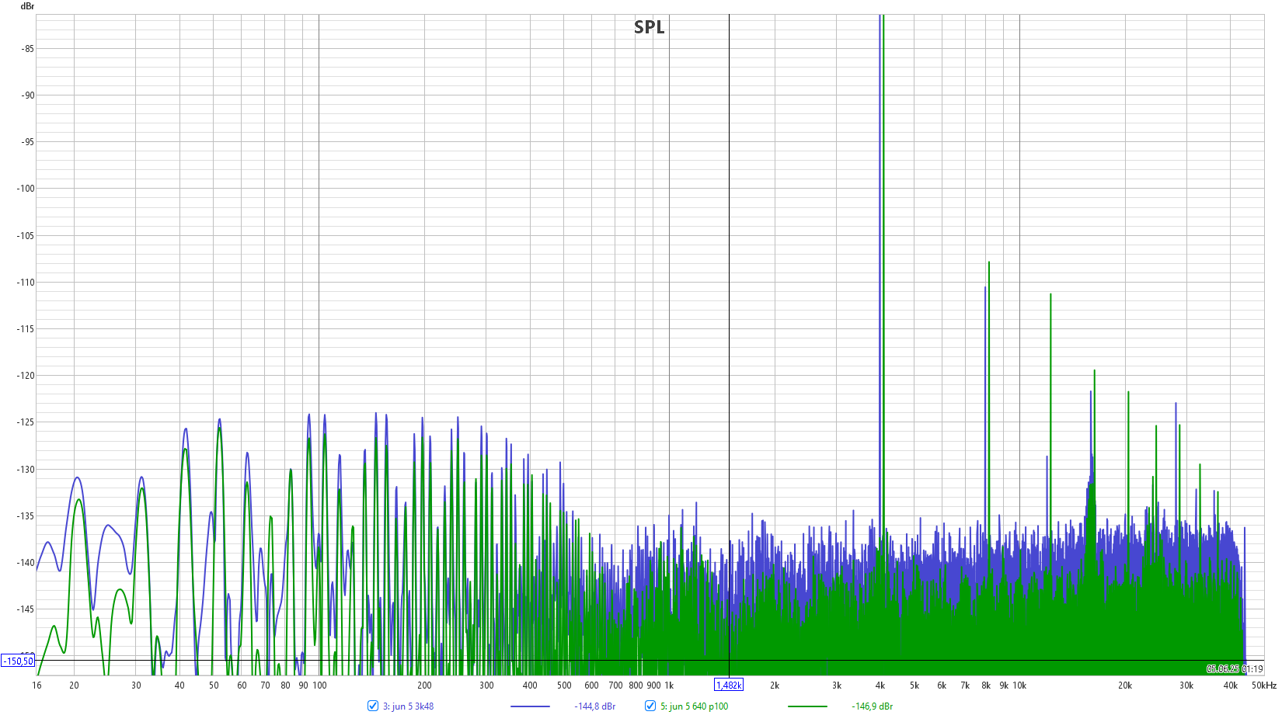The width and height of the screenshot is (1282, 715).
Task: Select the '5: jun 5 640 p100' legend label
Action: point(695,706)
